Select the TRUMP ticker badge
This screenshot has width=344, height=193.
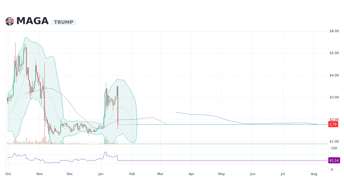coord(63,22)
